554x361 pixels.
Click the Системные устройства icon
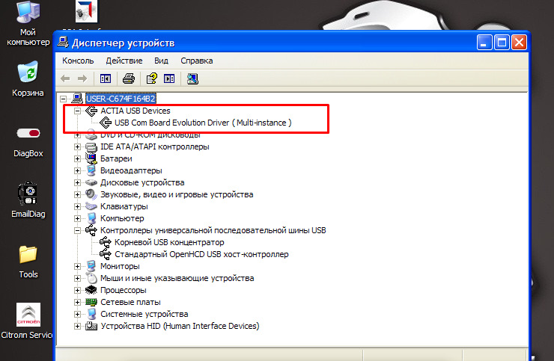pyautogui.click(x=91, y=314)
